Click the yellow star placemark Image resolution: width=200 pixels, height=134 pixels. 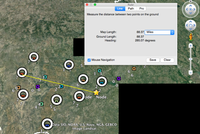coord(96,93)
